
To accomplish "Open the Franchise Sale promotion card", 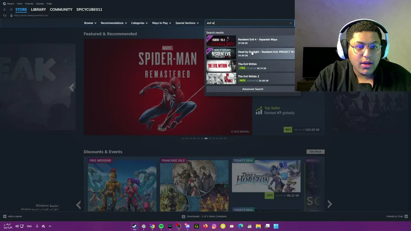I will (x=194, y=184).
